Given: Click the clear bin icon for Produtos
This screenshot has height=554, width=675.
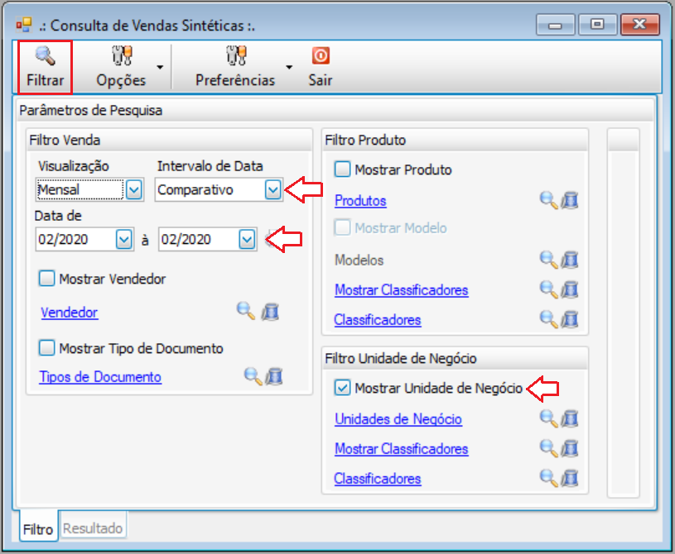Looking at the screenshot, I should pos(570,201).
